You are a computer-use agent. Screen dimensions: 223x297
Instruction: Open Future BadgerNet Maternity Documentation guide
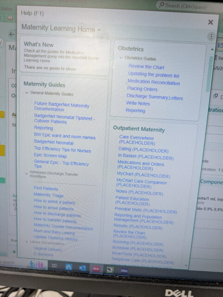[62, 107]
